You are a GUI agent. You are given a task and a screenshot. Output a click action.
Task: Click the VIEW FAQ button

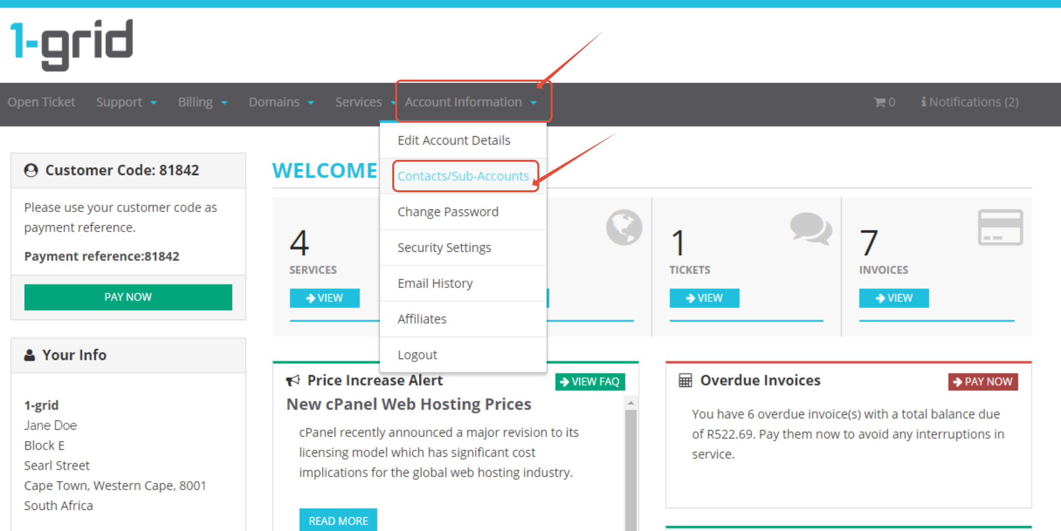590,382
